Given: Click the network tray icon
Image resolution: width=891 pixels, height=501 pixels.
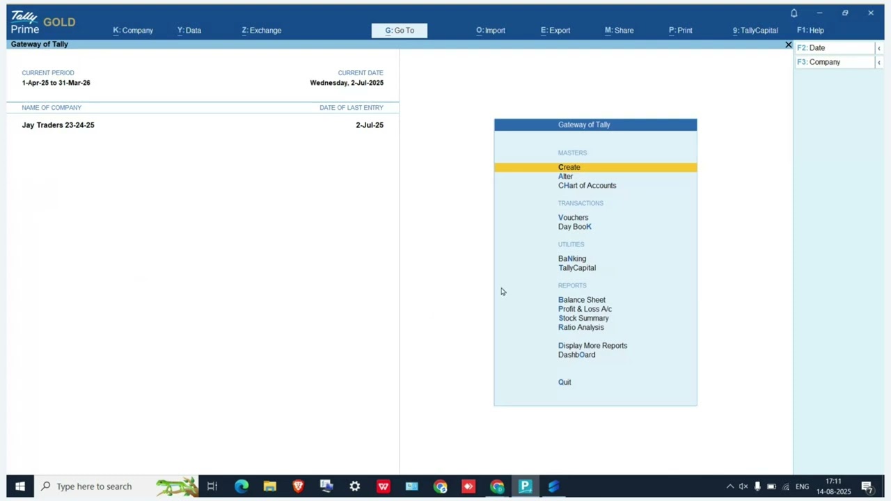Looking at the screenshot, I should coord(786,486).
